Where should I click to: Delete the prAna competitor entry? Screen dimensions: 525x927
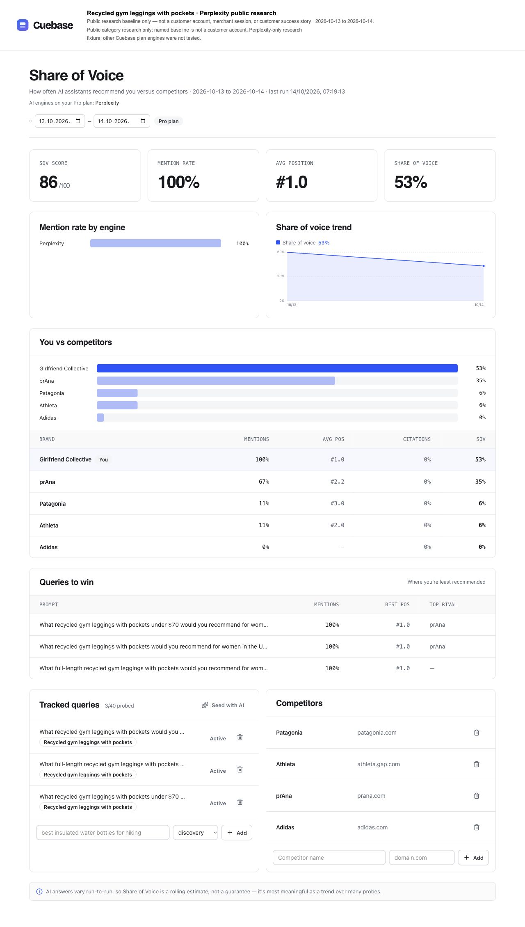pyautogui.click(x=477, y=796)
